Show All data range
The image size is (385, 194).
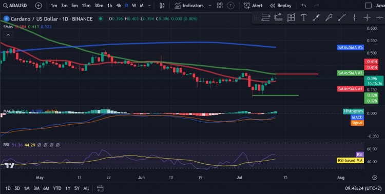pyautogui.click(x=86, y=188)
